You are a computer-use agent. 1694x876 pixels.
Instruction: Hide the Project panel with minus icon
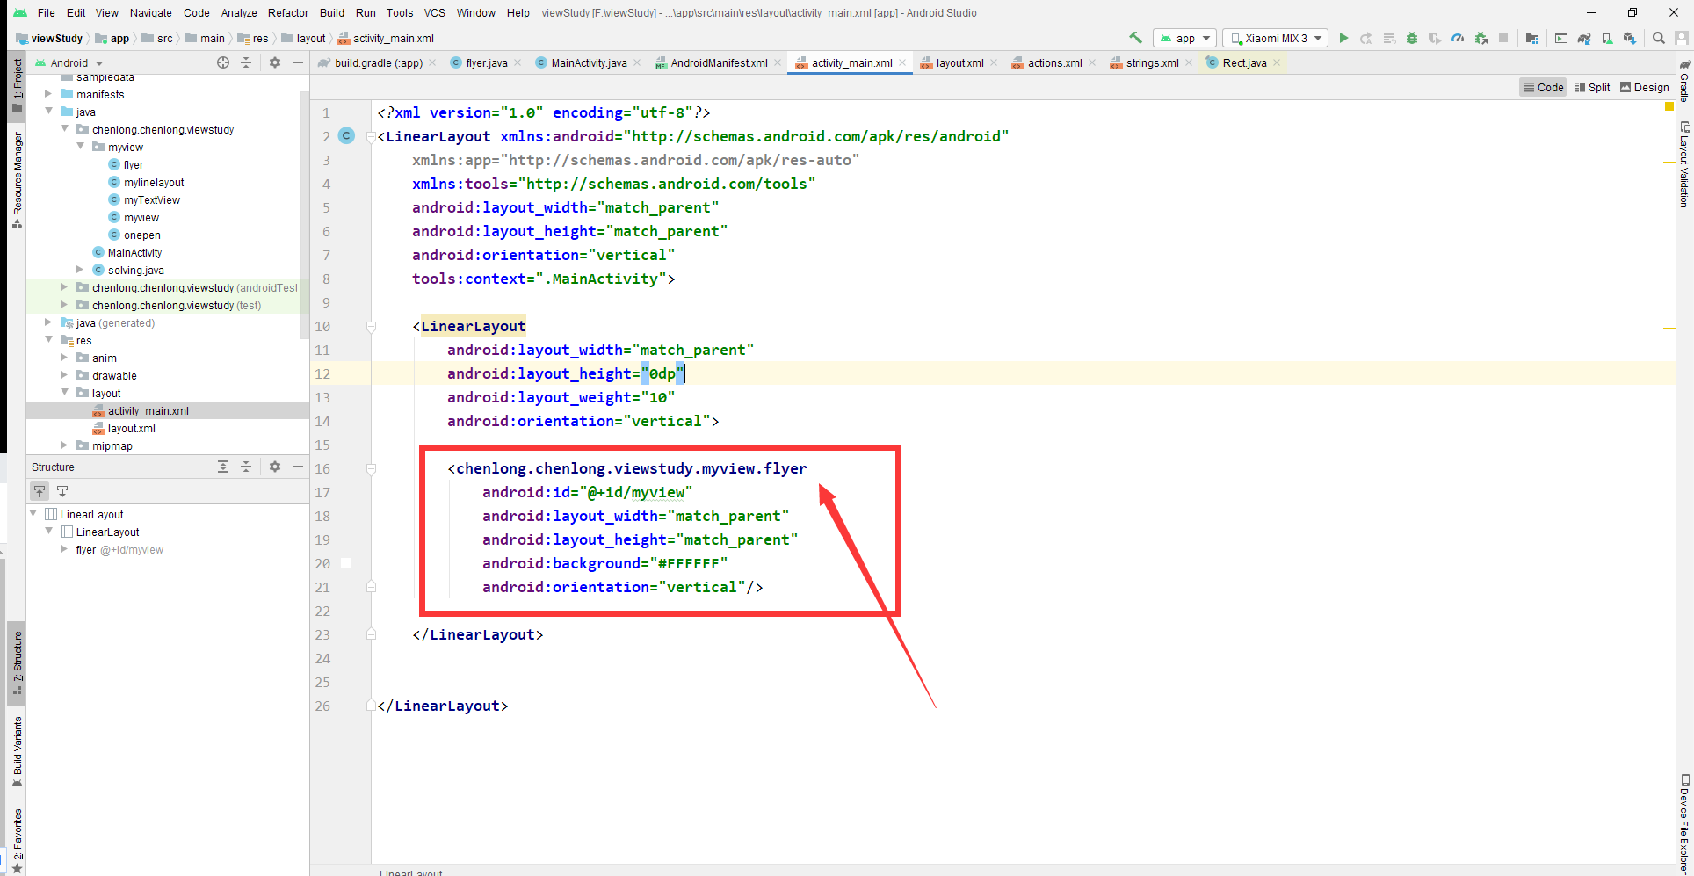[x=298, y=62]
